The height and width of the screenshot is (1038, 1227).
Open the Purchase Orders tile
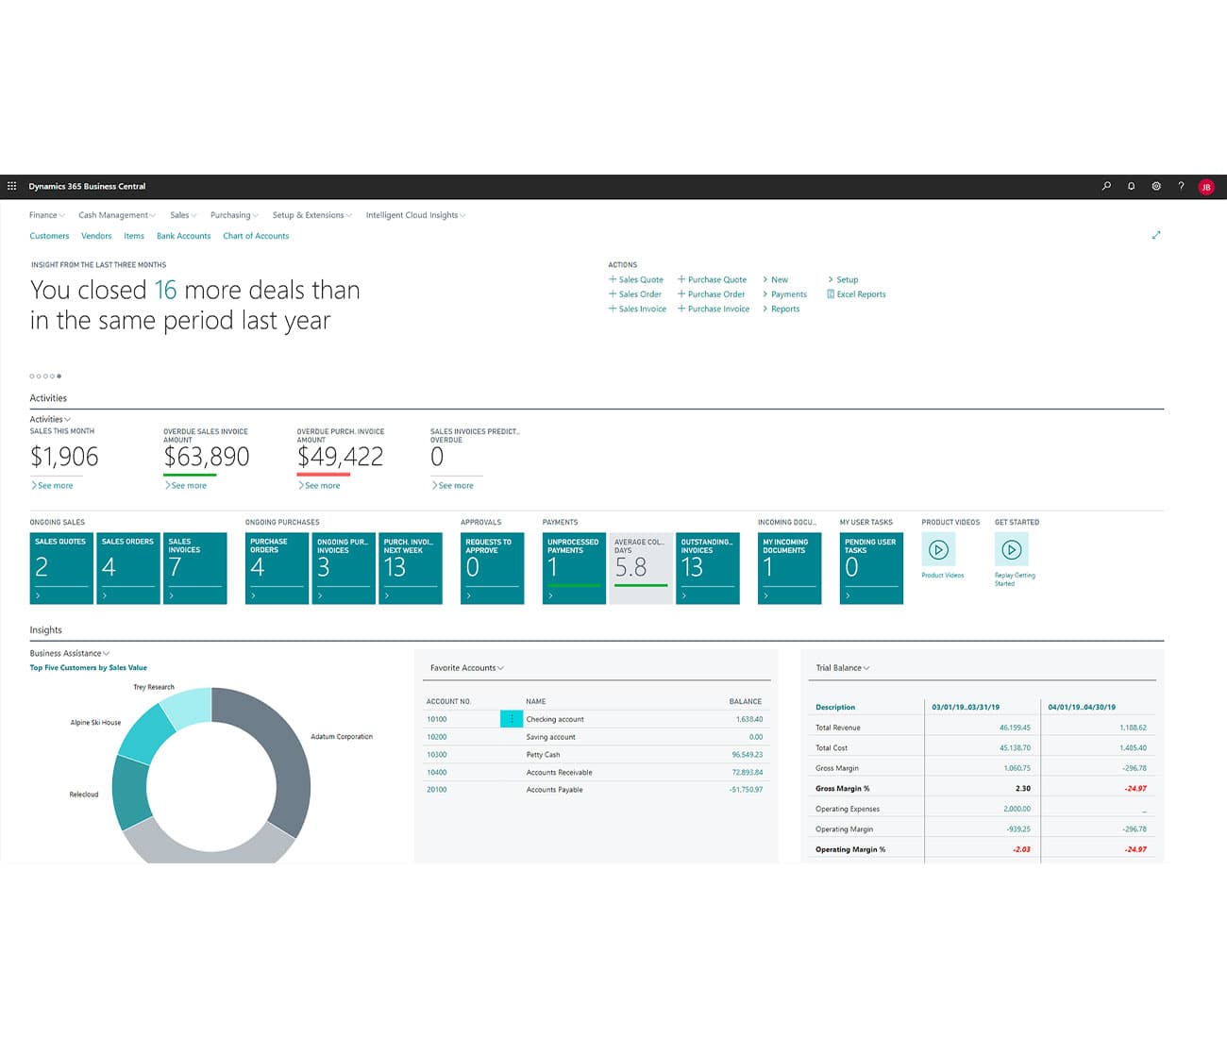(277, 568)
